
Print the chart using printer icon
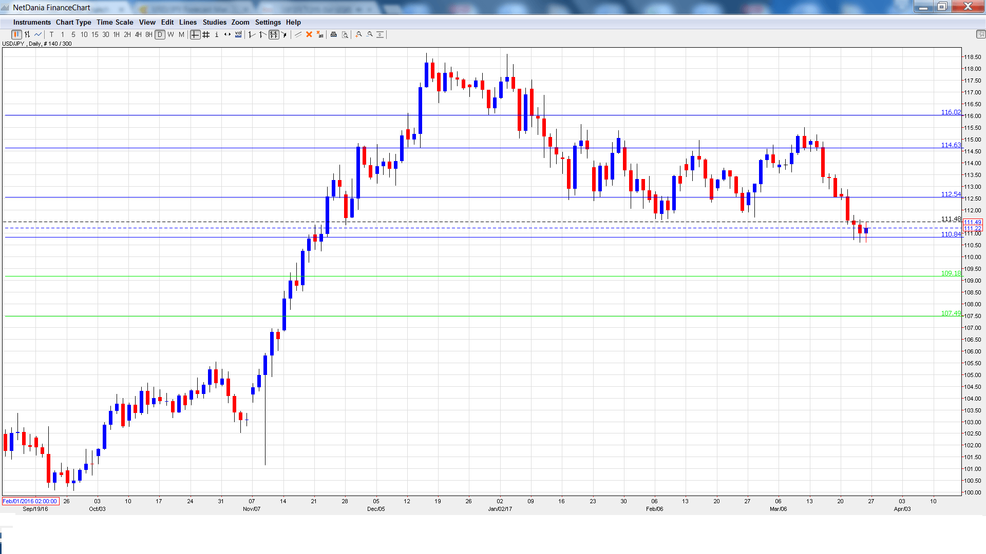[x=333, y=34]
